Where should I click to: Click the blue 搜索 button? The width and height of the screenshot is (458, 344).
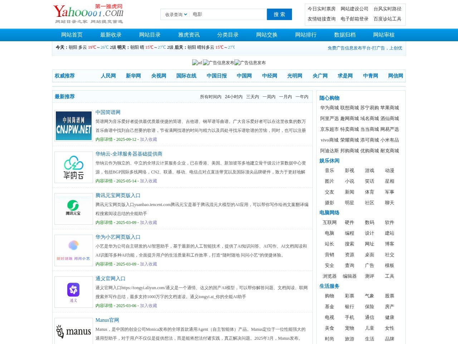(279, 14)
